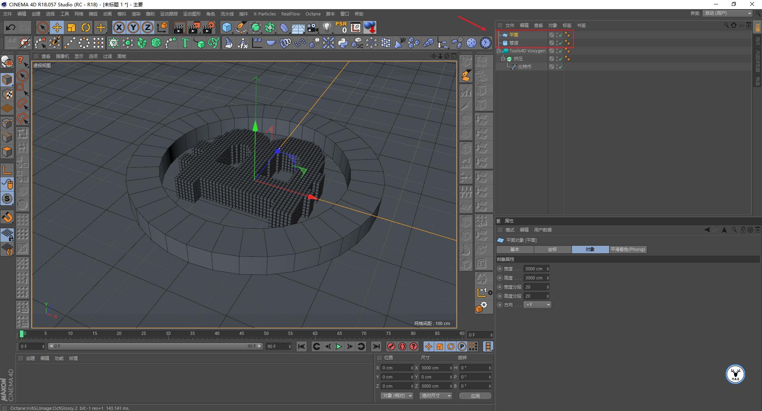This screenshot has width=762, height=411.
Task: Click the Camera object icon
Action: point(313,27)
